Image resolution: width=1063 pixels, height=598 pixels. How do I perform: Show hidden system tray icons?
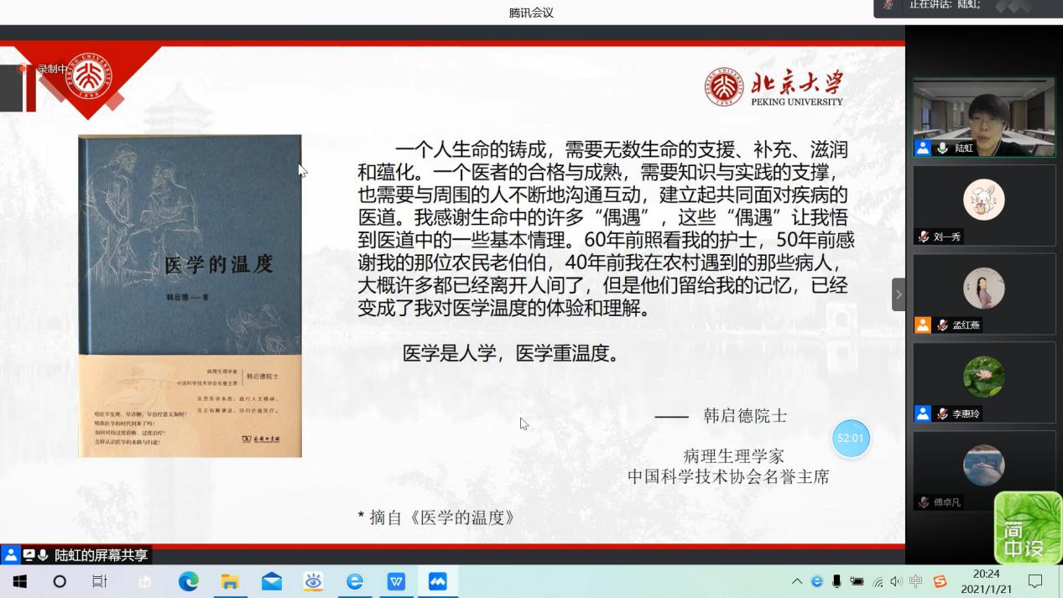pos(796,581)
